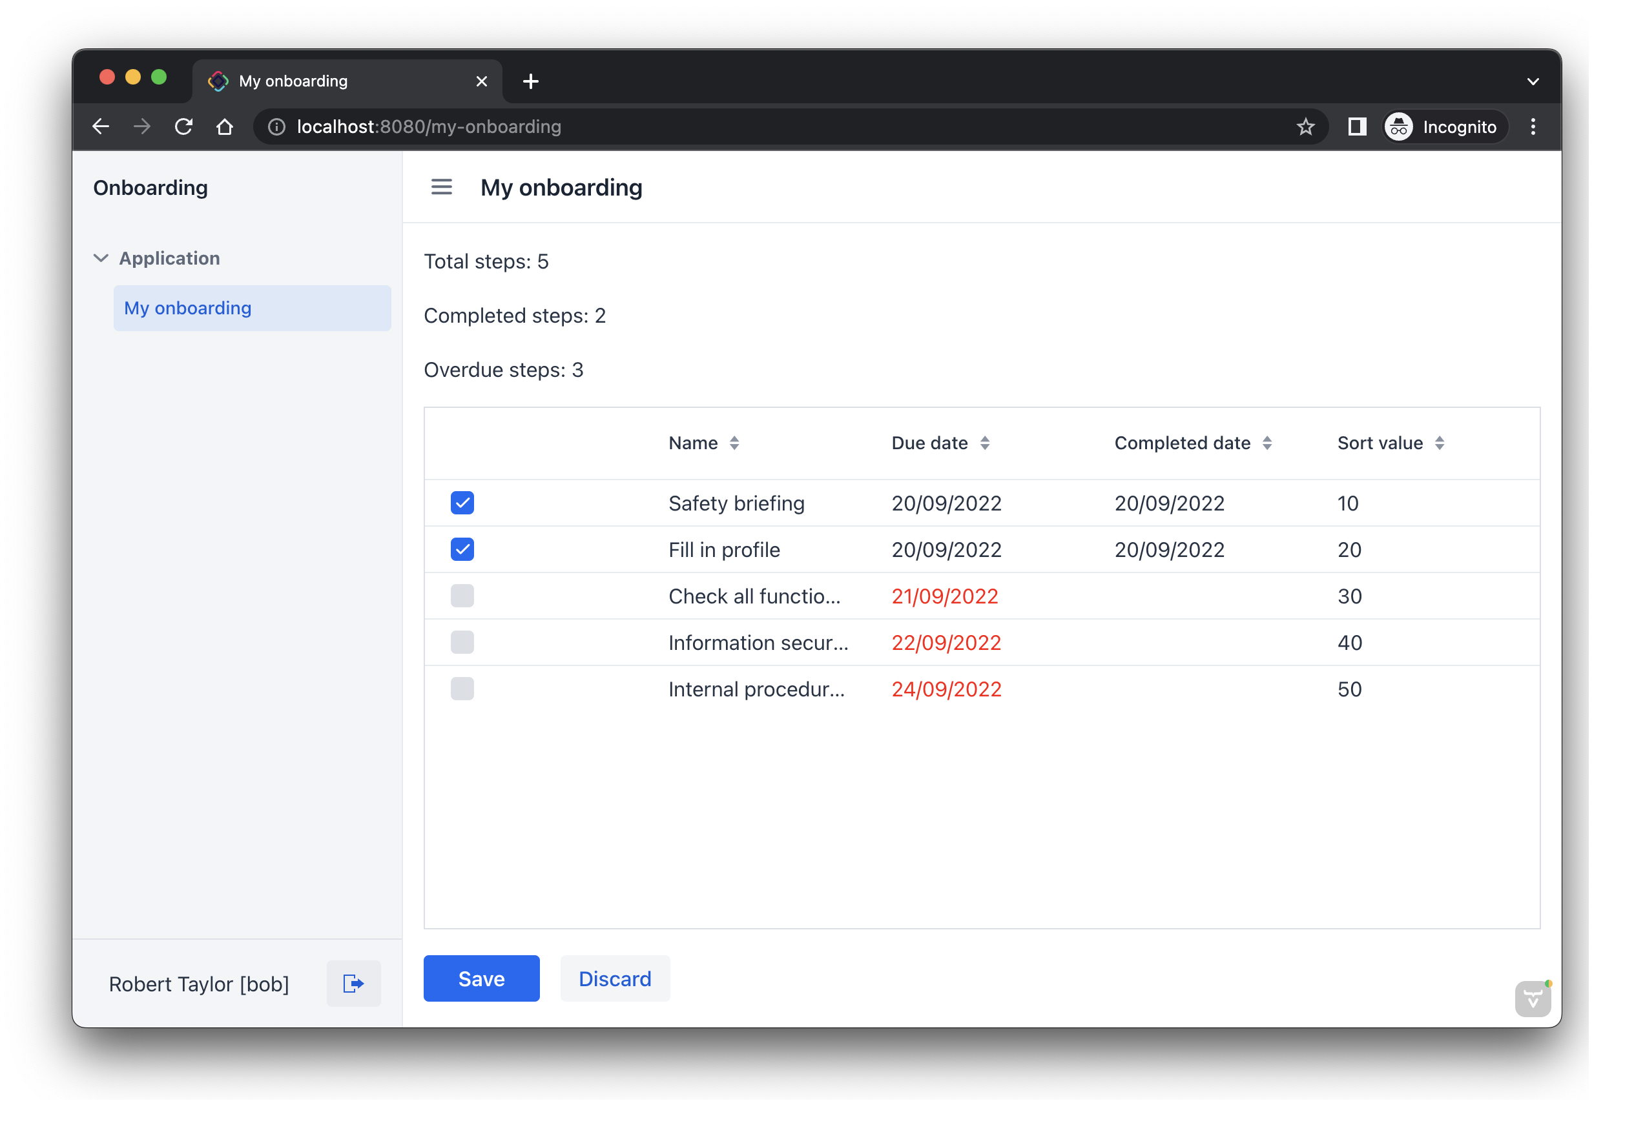
Task: Click the Save button
Action: [481, 978]
